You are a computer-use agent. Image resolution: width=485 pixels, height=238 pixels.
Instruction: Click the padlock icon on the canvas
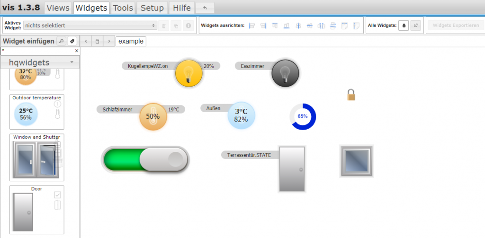click(351, 95)
